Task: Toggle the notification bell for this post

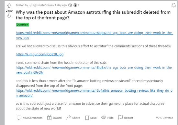Action: point(173,5)
